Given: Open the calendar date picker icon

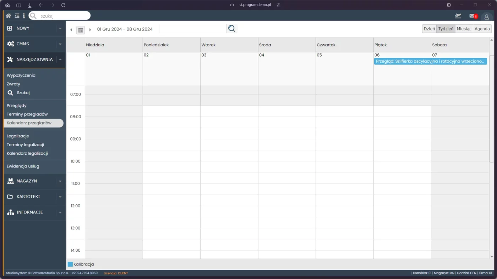Looking at the screenshot, I should pos(81,30).
